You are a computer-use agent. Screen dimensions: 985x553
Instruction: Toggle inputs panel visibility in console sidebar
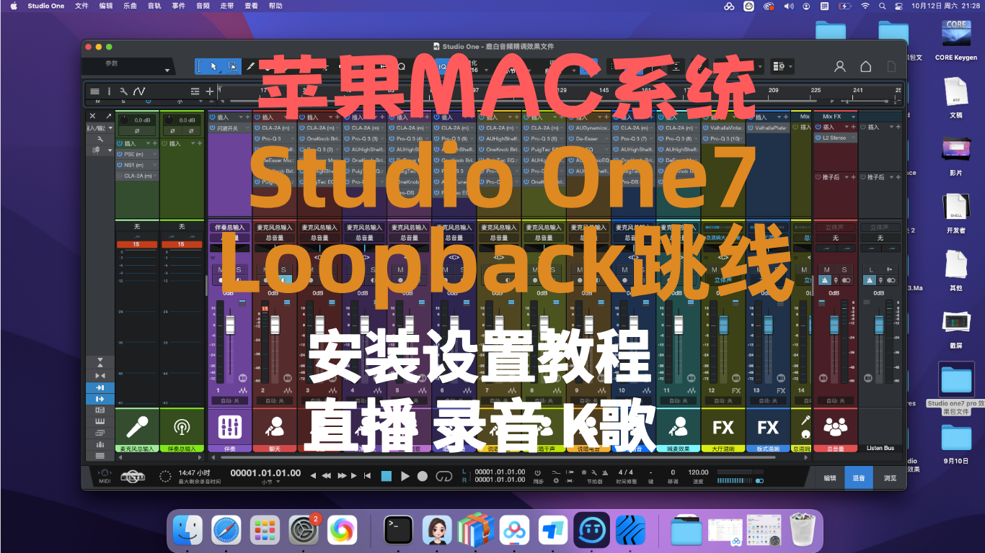click(x=100, y=387)
